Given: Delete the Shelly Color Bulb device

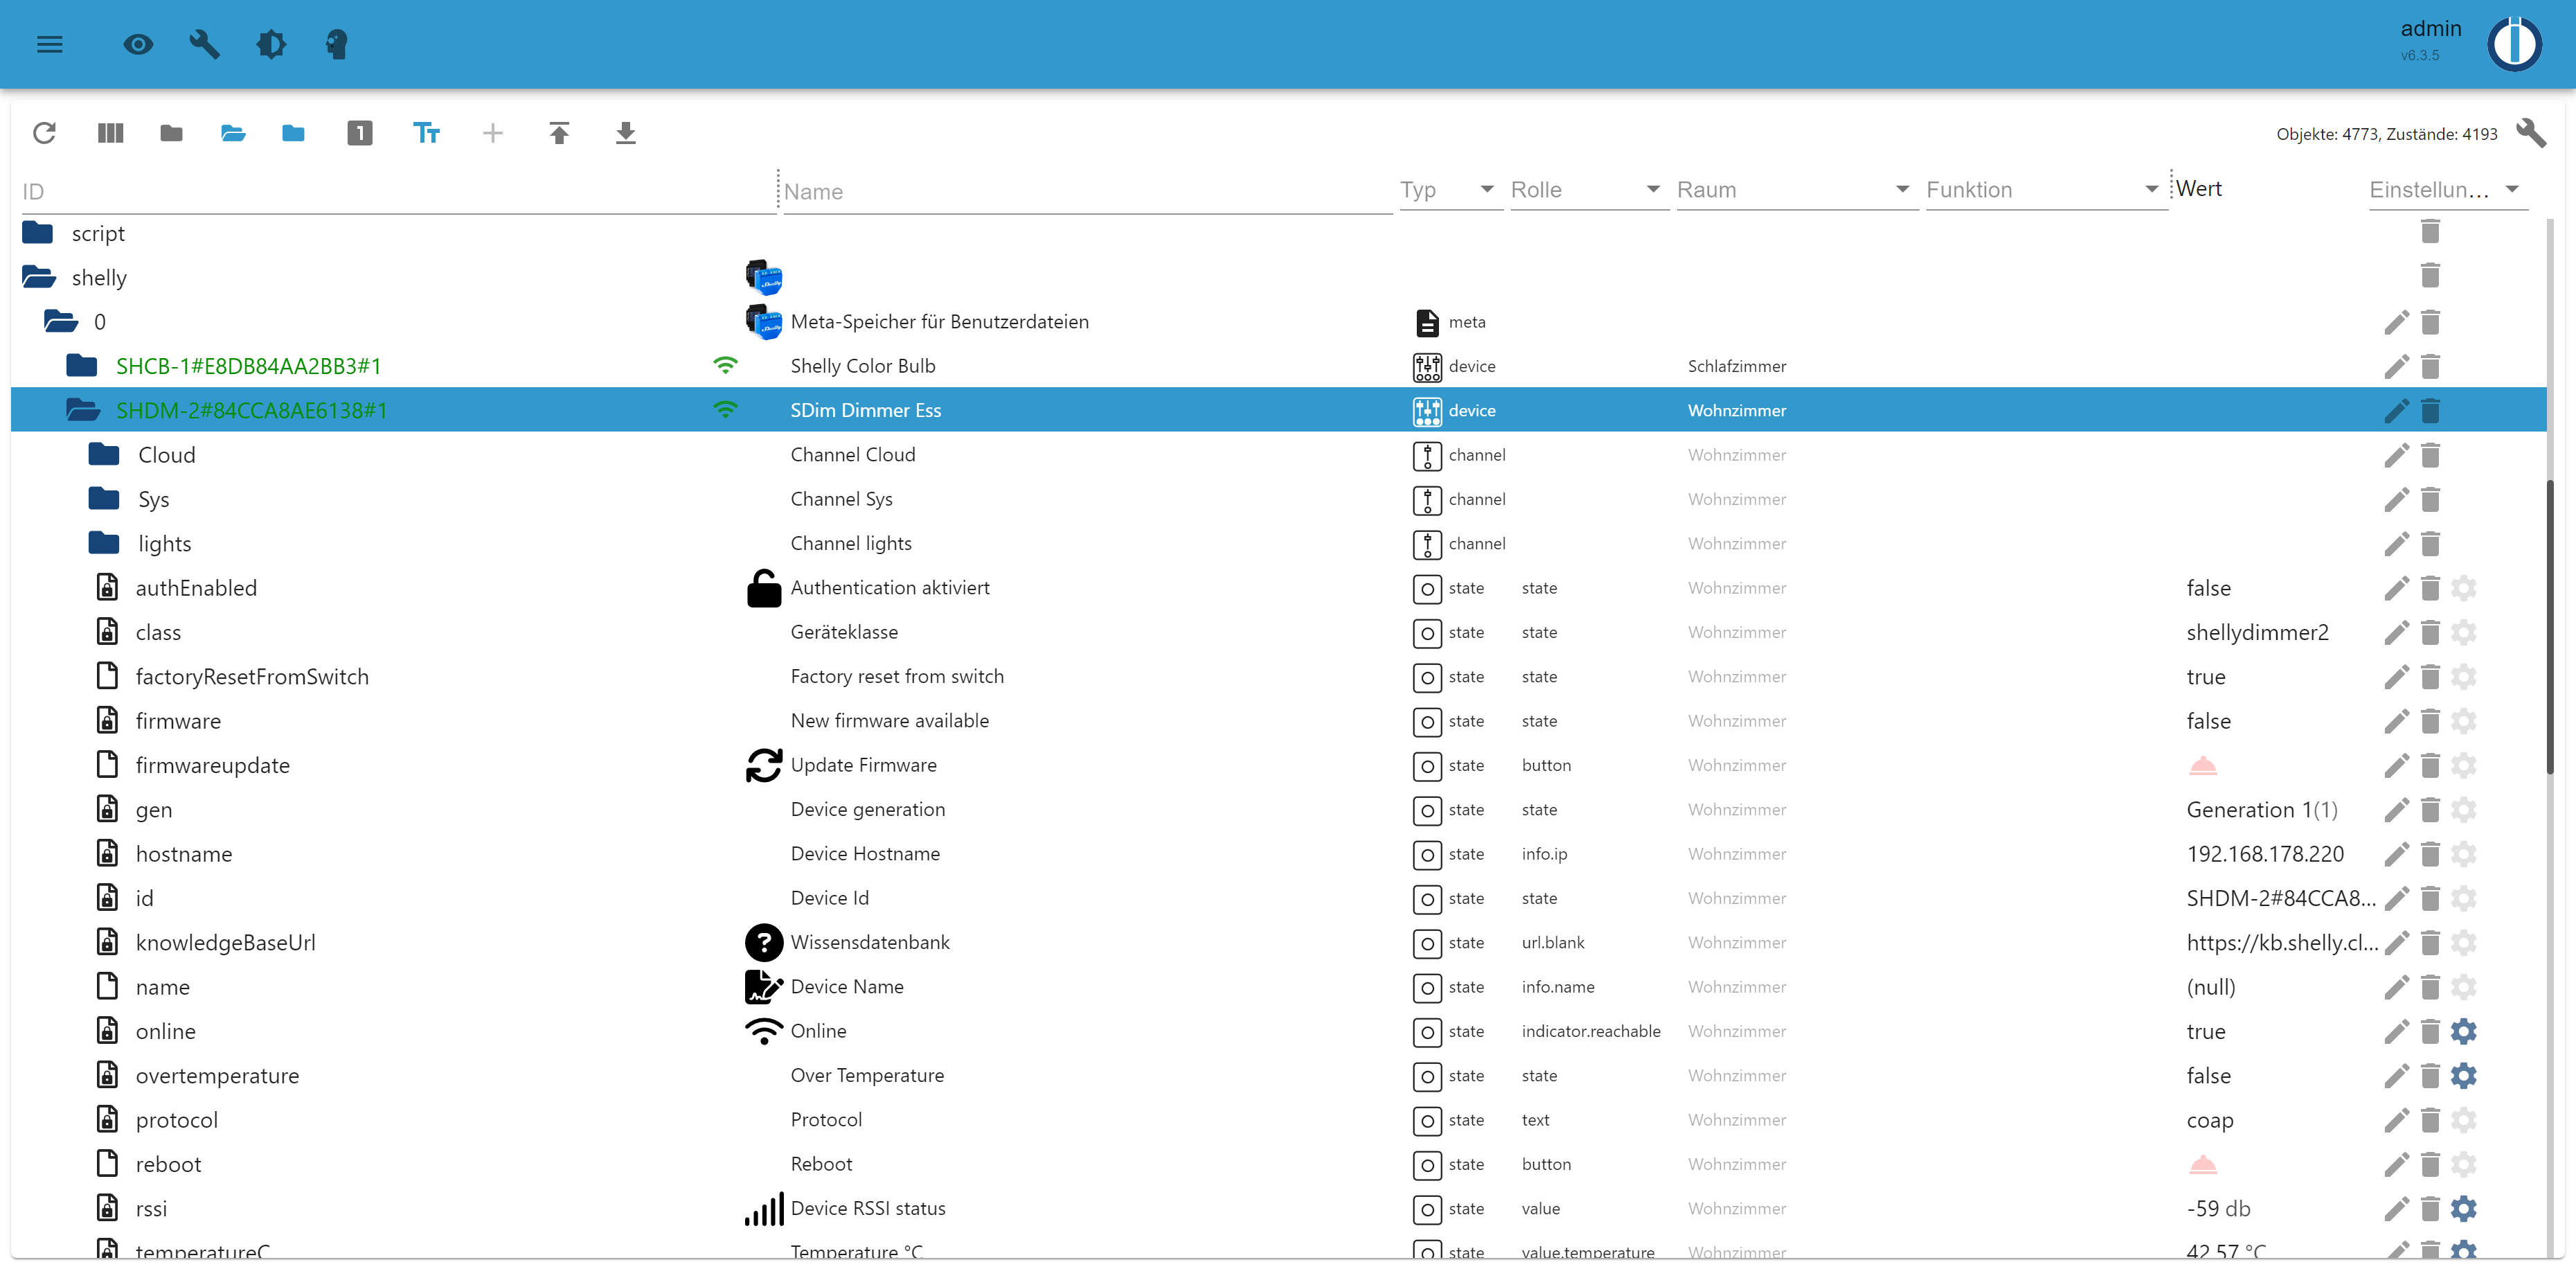Looking at the screenshot, I should (2430, 366).
